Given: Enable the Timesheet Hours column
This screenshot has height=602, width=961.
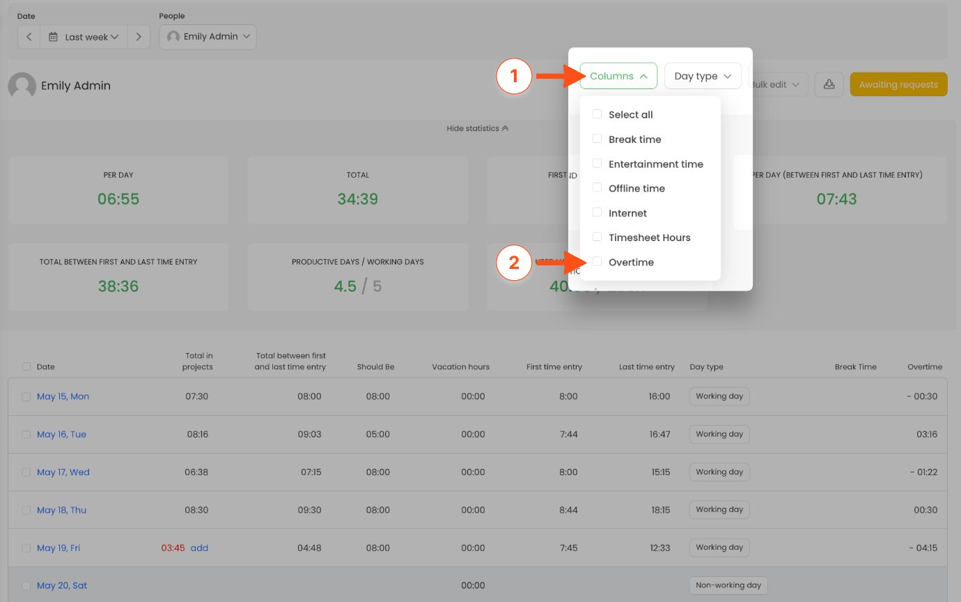Looking at the screenshot, I should click(597, 237).
